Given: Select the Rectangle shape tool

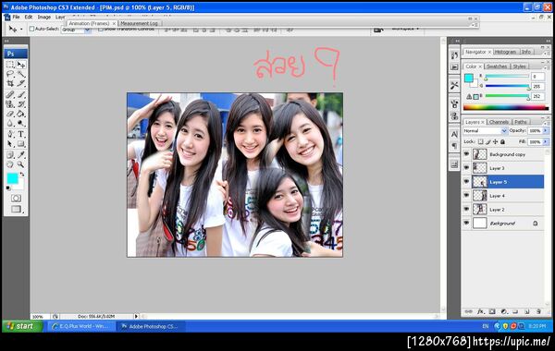Looking at the screenshot, I should [21, 144].
